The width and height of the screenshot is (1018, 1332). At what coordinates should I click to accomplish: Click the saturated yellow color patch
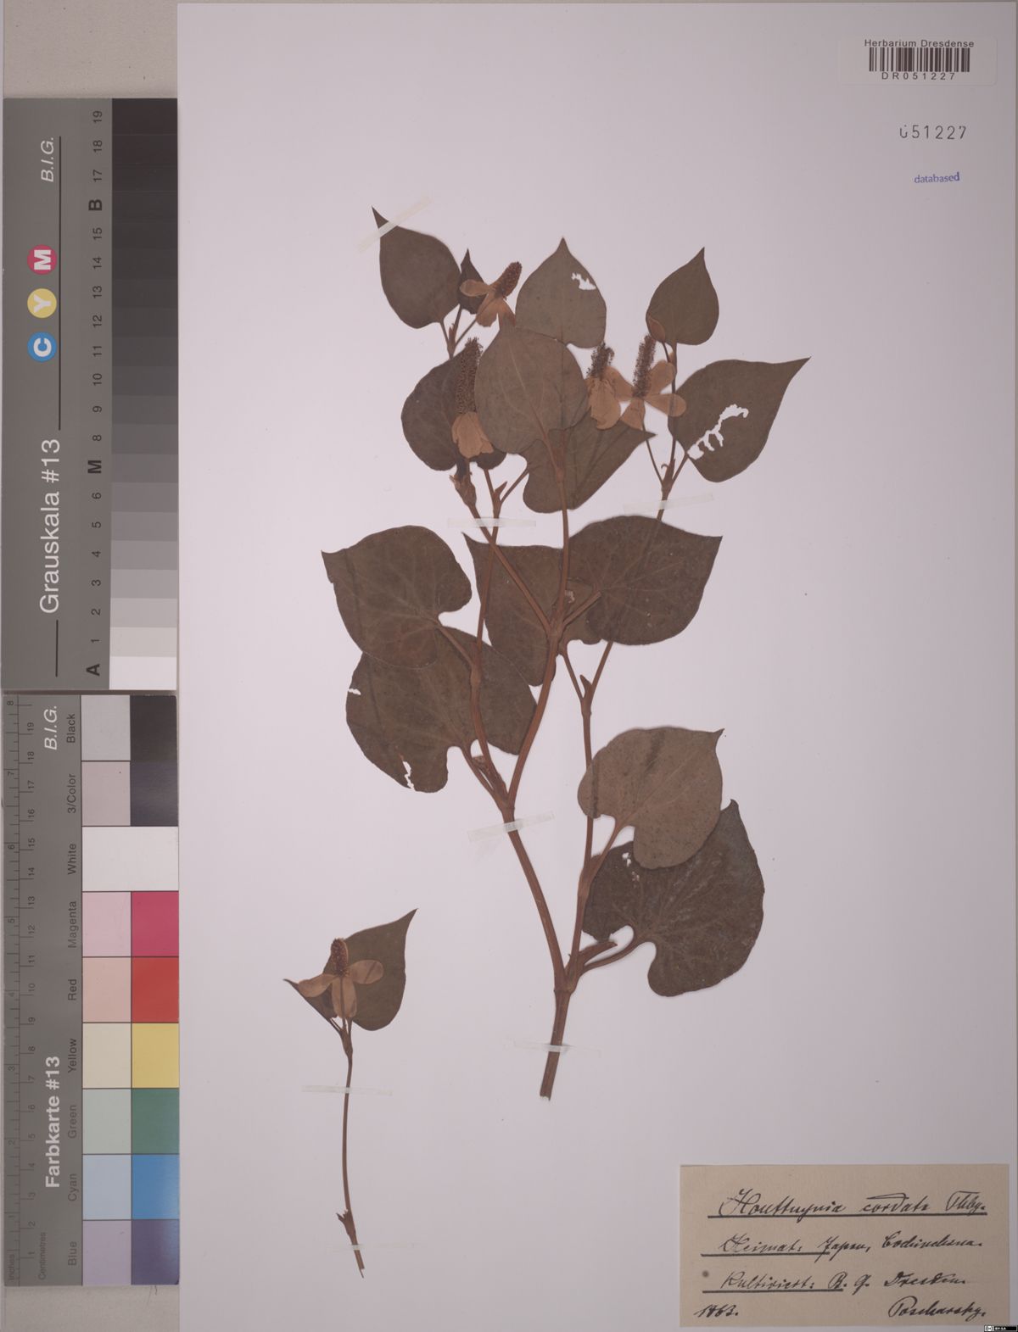(x=154, y=1056)
